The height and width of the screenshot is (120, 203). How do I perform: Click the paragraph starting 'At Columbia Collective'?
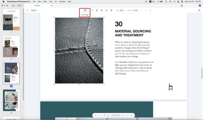(134, 68)
